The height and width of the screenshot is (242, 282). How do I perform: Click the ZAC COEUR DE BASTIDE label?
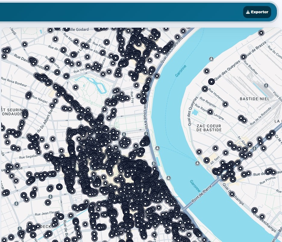pos(209,128)
